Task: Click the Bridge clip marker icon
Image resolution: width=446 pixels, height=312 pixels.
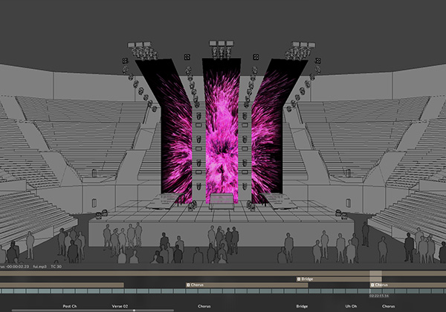Action: tap(300, 279)
